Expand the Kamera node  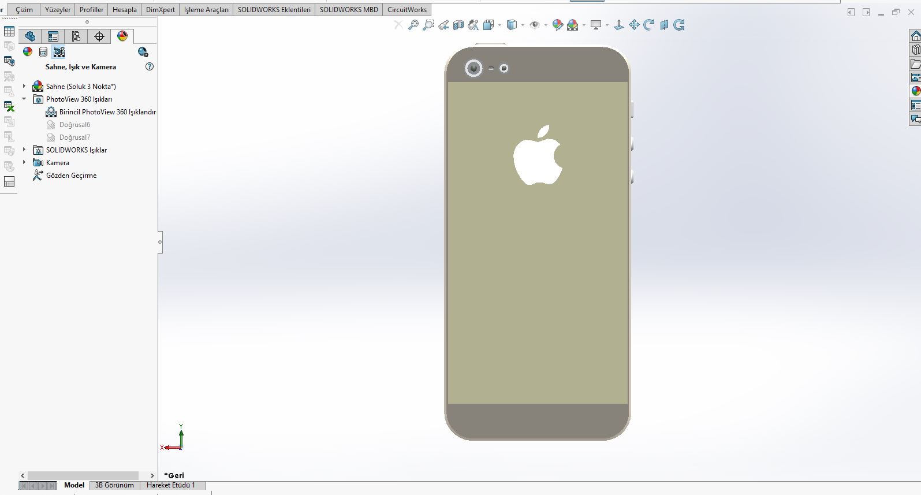click(24, 162)
